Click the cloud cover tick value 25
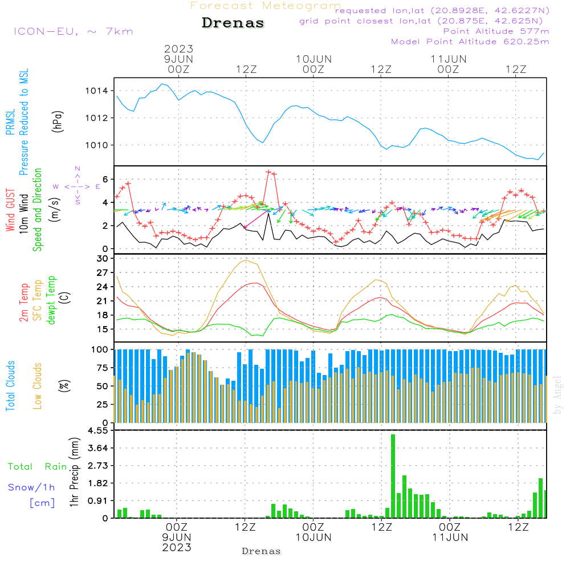Viewport: 570px width, 570px height. click(x=103, y=404)
